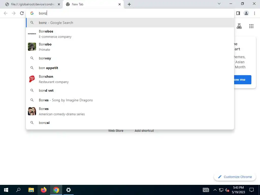Viewport: 260px width, 195px height.
Task: Select the 'bonvoy' suggestion
Action: 130,58
